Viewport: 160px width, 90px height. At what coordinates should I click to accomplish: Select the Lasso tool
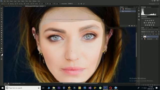1,13
